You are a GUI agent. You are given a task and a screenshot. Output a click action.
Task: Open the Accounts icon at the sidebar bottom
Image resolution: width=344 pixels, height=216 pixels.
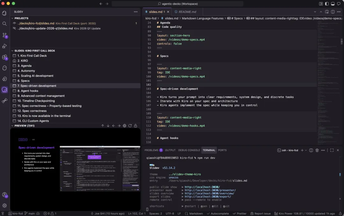point(4,195)
